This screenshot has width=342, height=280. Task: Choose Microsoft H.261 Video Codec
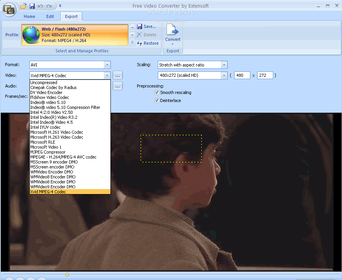[x=70, y=132]
